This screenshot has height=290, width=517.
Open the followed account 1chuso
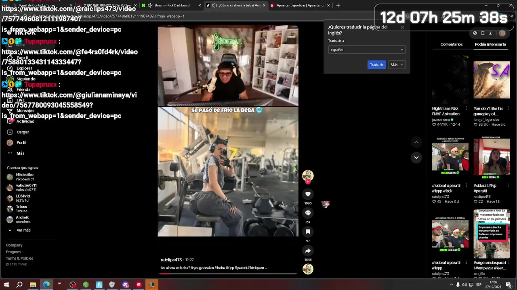tap(17, 209)
